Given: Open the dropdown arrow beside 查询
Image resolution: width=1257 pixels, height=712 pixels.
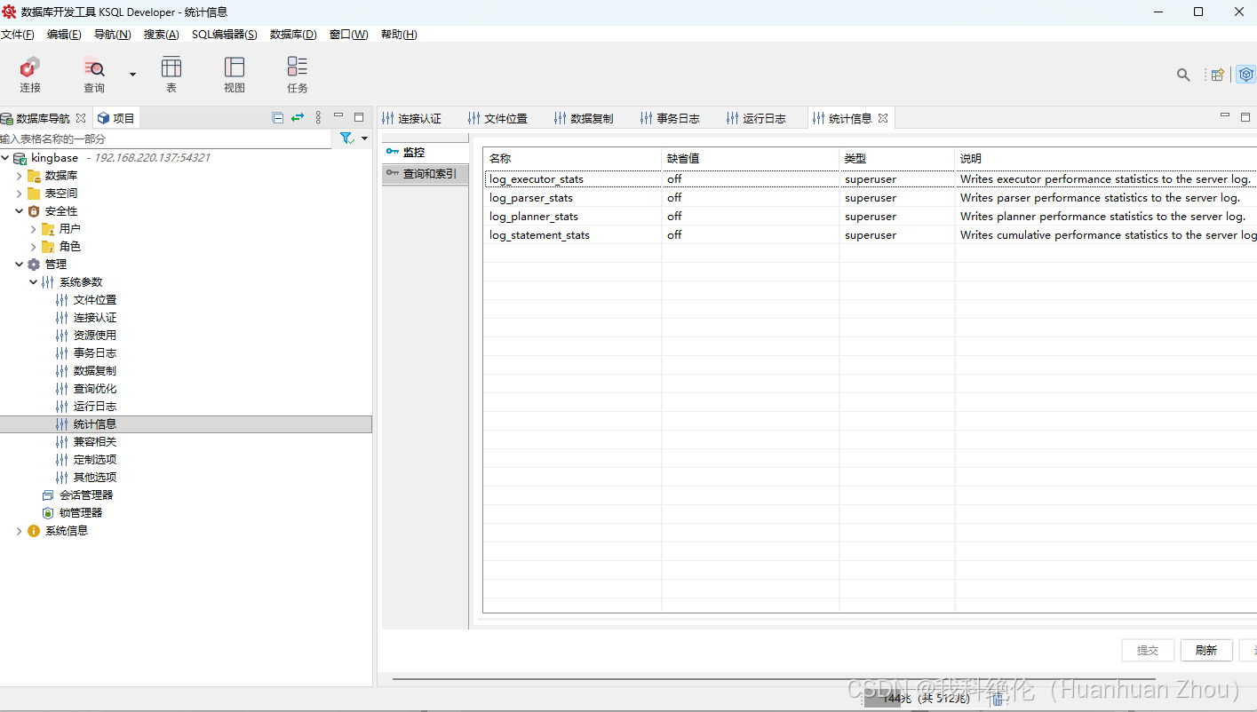Looking at the screenshot, I should [x=133, y=75].
